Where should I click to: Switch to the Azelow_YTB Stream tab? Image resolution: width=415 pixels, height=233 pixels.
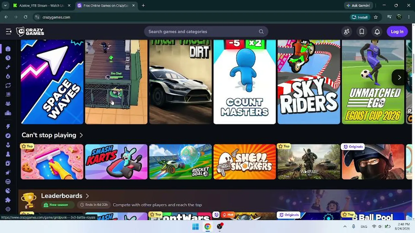pyautogui.click(x=41, y=6)
